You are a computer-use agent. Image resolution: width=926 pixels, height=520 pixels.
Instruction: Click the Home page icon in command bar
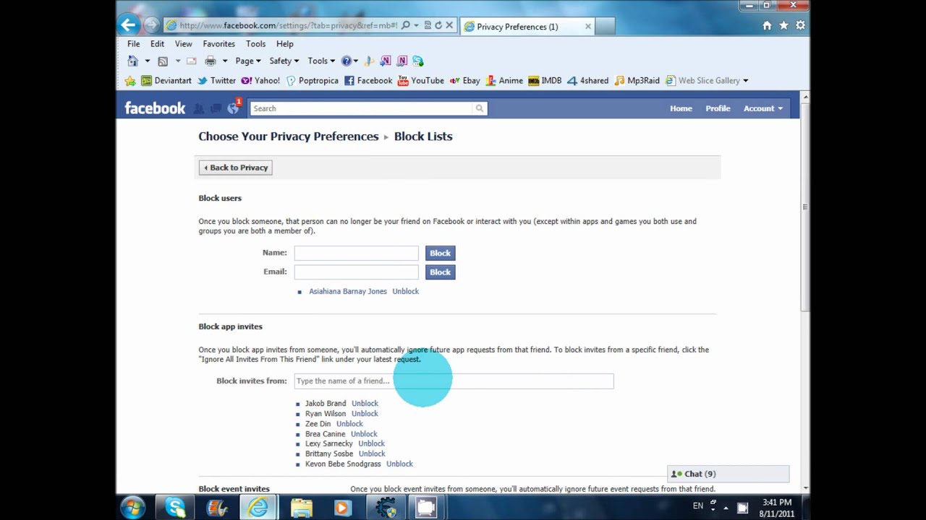(132, 61)
